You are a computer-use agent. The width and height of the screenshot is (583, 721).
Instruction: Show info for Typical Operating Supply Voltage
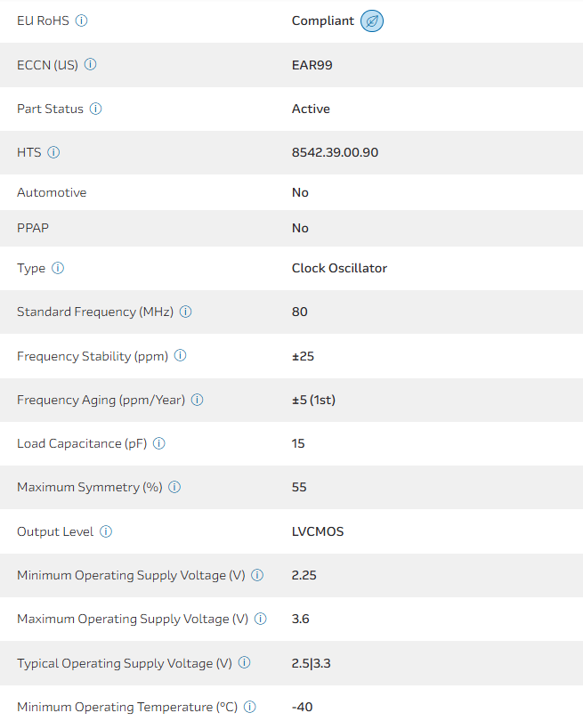(x=245, y=662)
